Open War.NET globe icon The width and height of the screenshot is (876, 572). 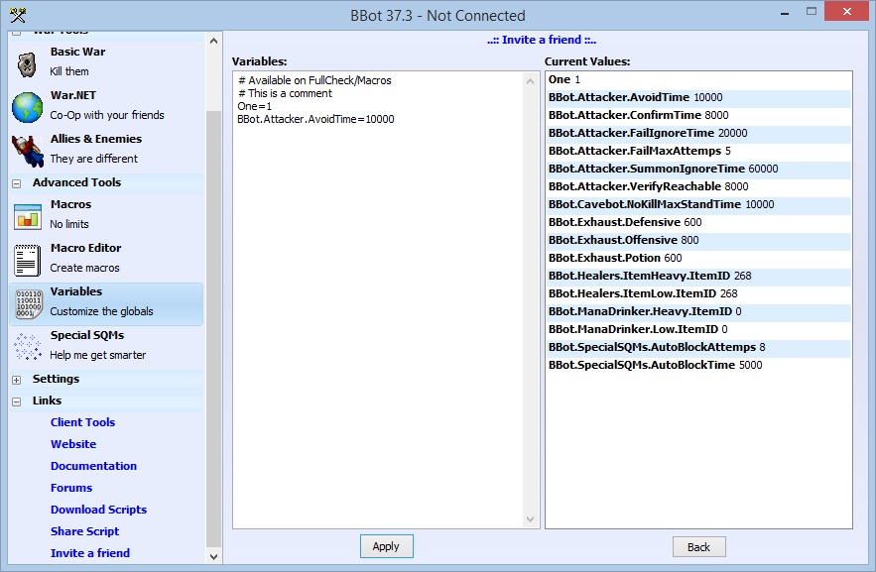(x=27, y=106)
